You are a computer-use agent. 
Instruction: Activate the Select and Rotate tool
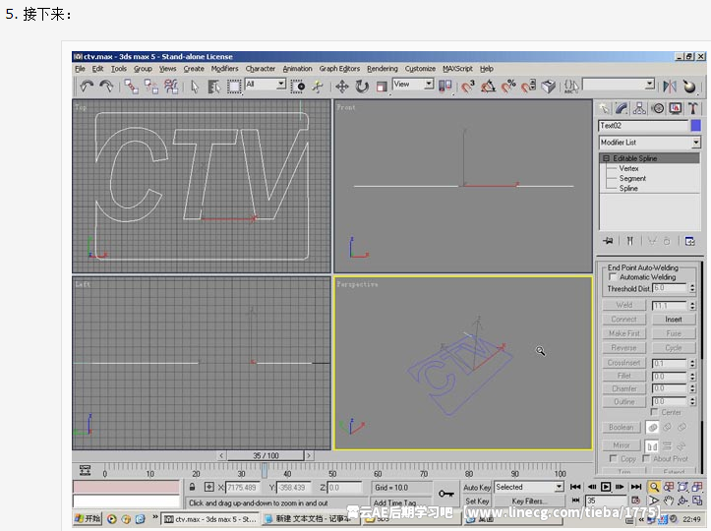pos(362,87)
